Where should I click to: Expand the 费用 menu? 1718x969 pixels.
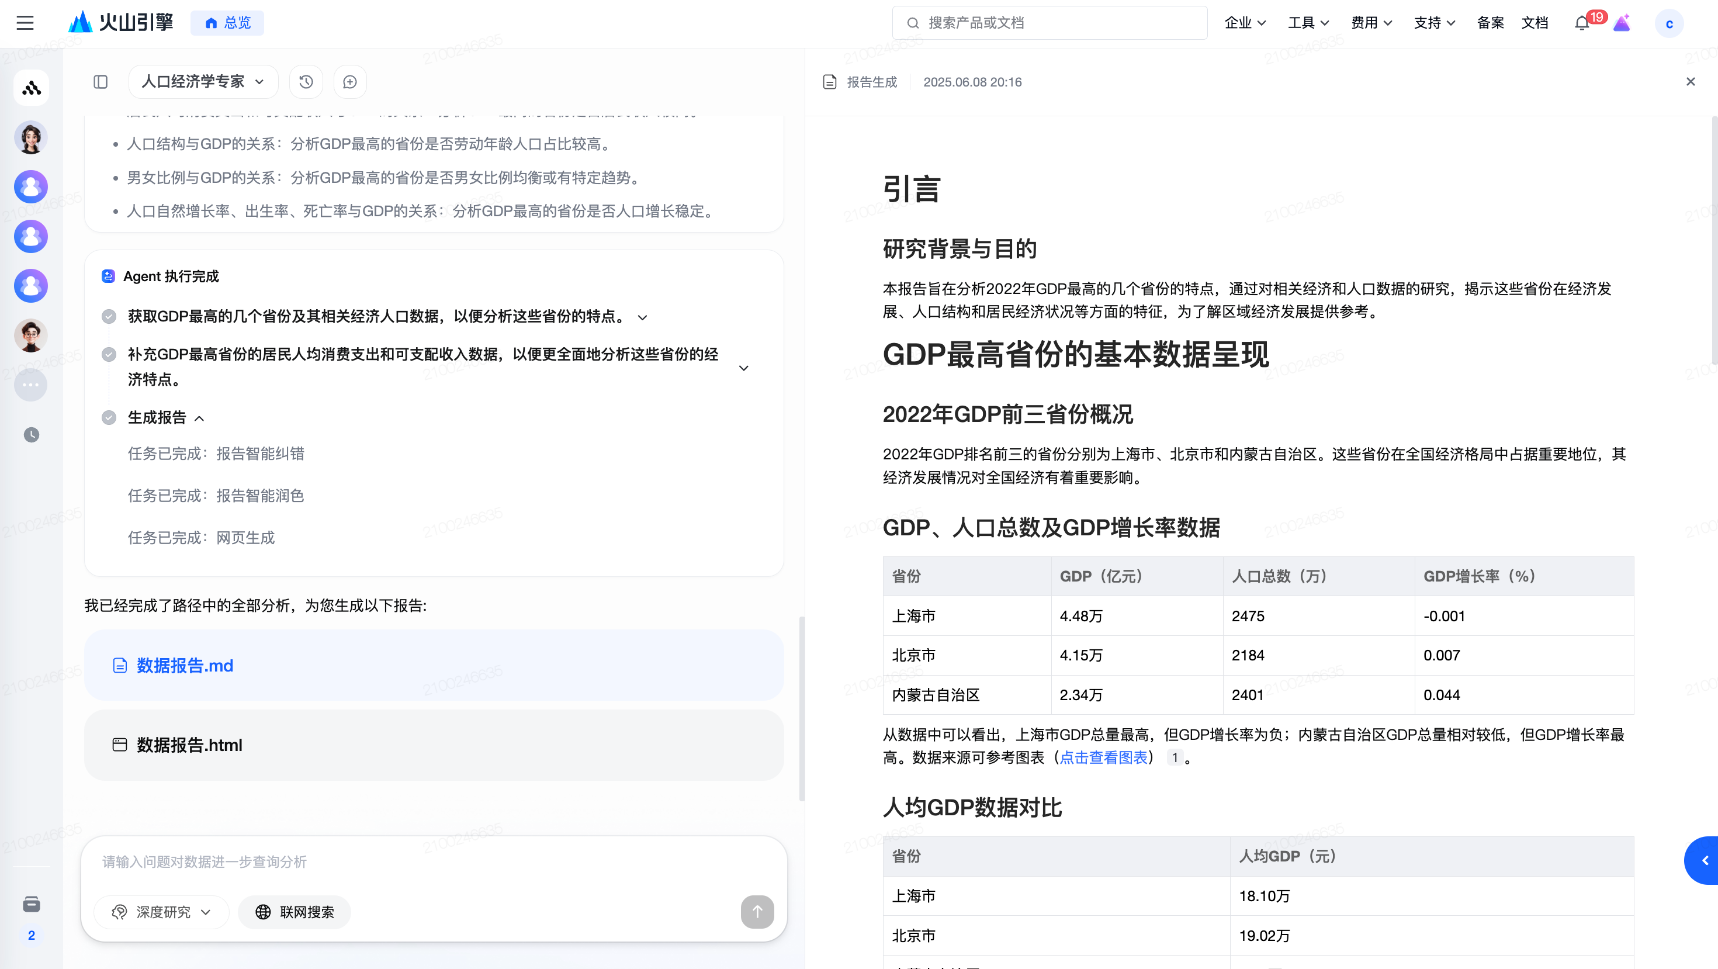pos(1371,23)
